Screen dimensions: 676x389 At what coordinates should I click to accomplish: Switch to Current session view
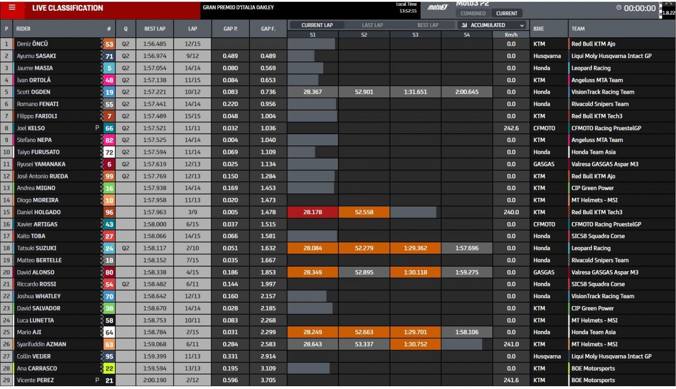pos(506,14)
